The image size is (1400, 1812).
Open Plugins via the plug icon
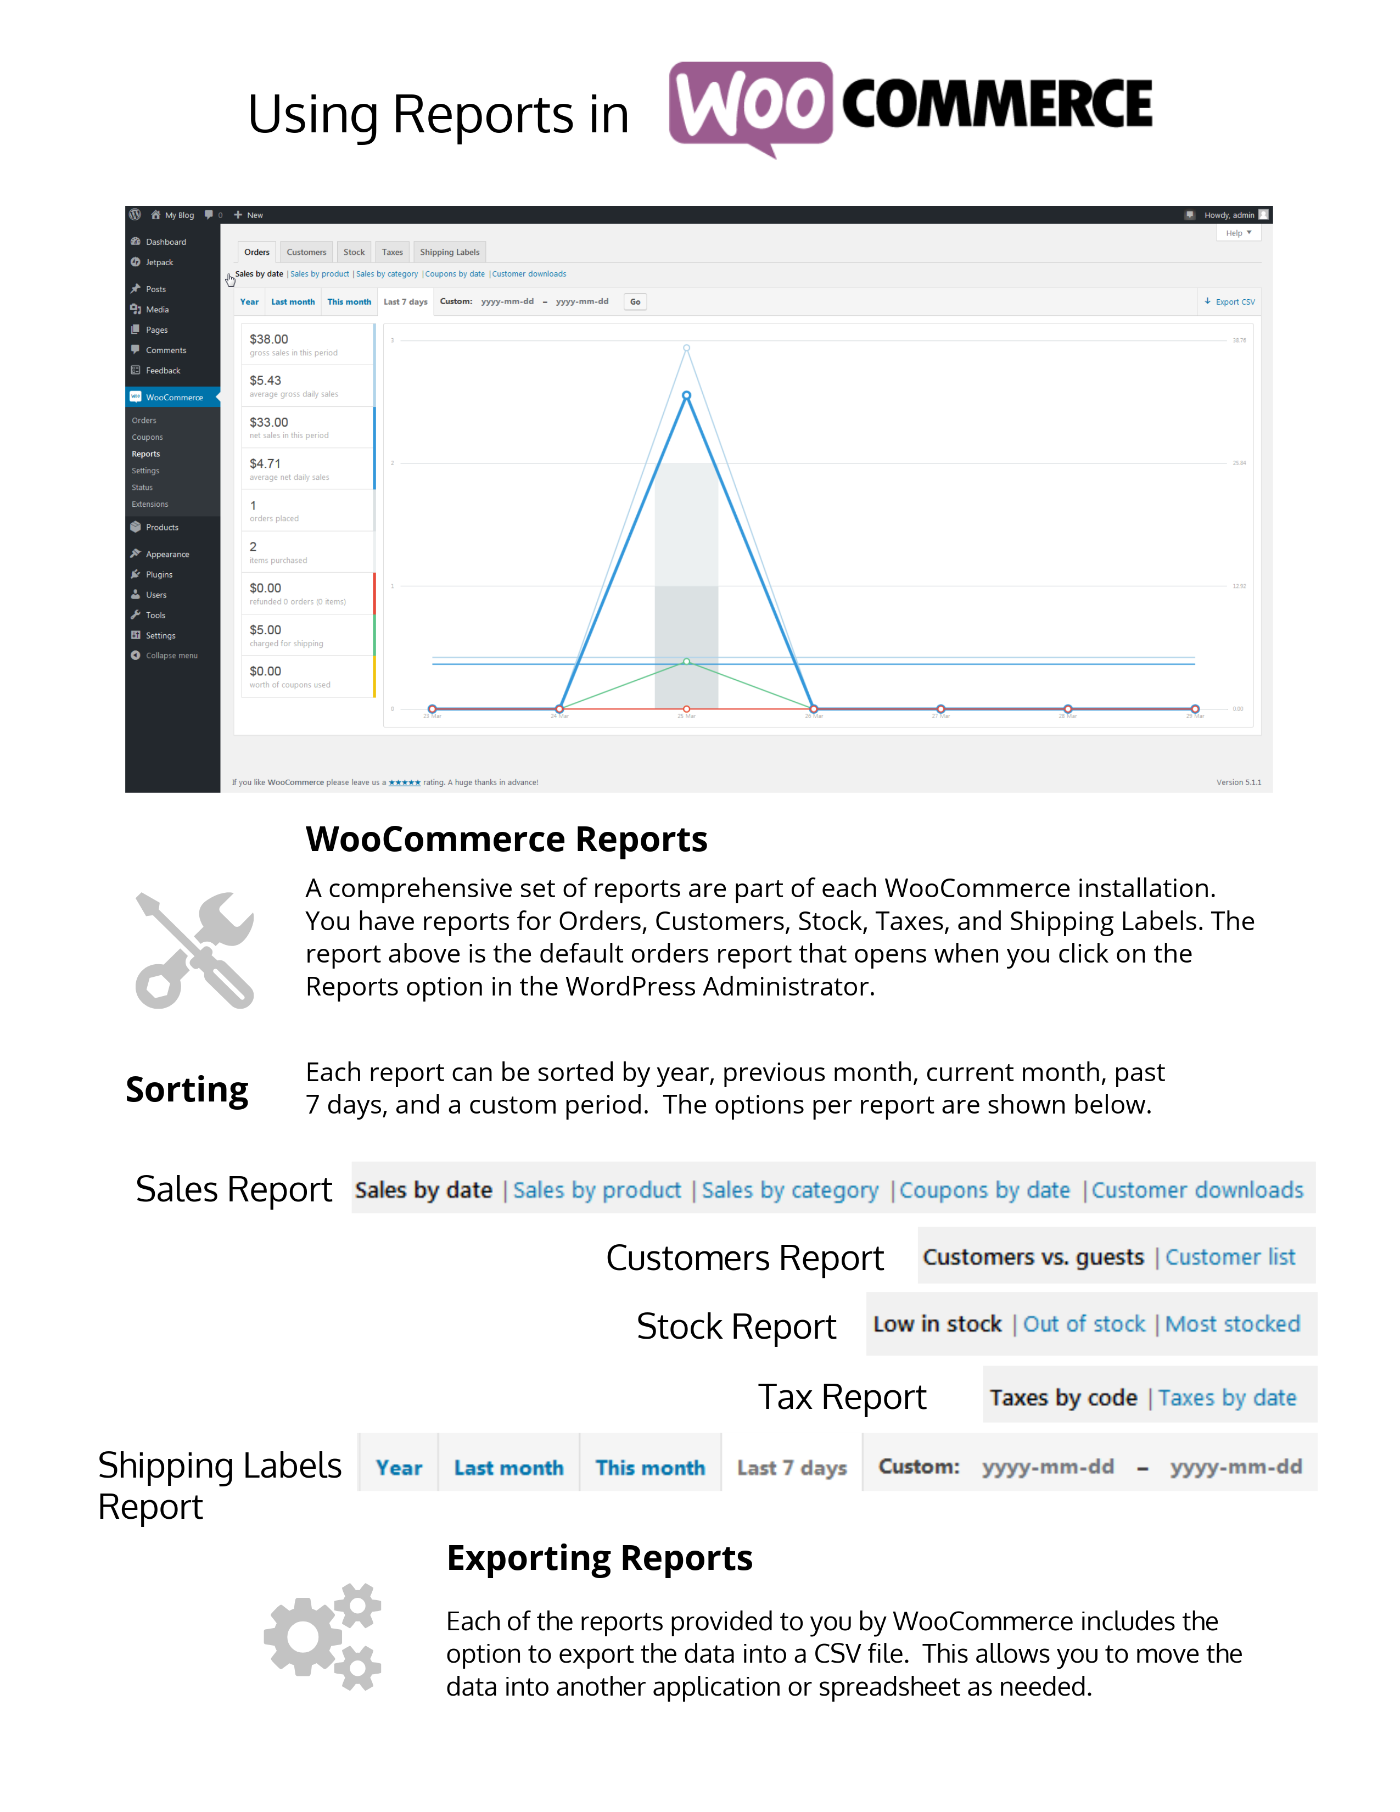click(x=135, y=574)
